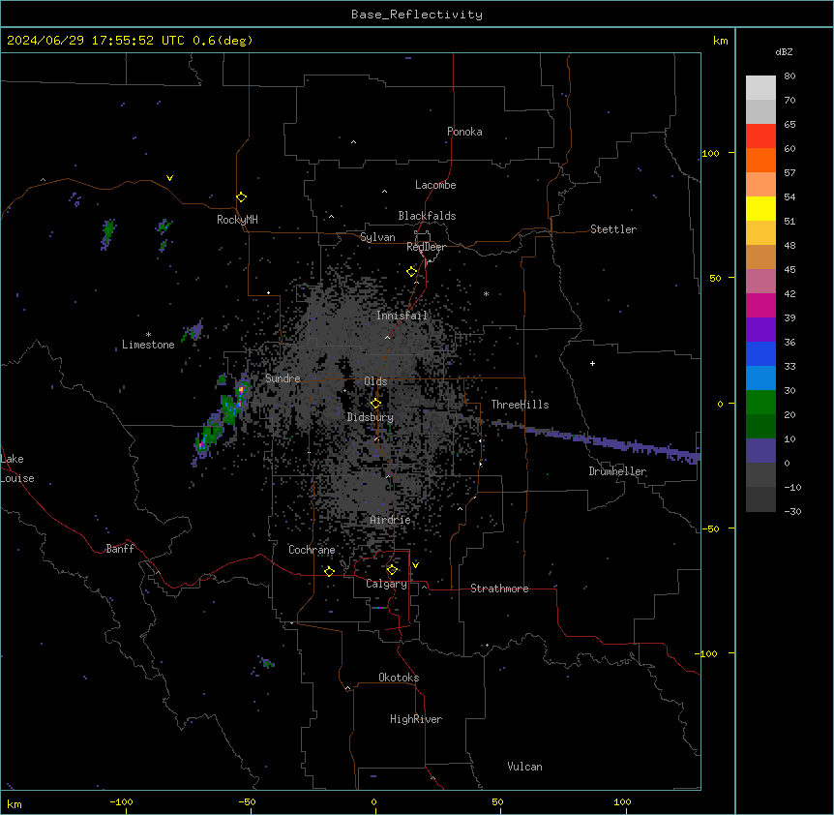
Task: Click the Ponoka town label
Action: tap(464, 132)
